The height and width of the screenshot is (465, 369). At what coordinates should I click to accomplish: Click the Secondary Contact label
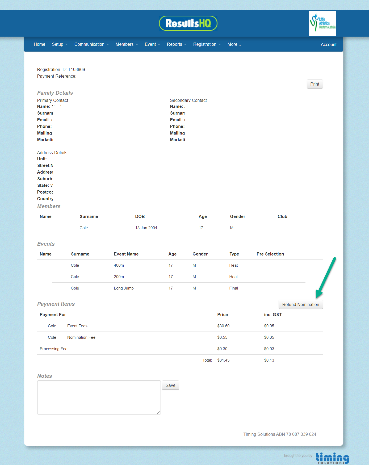pos(188,100)
